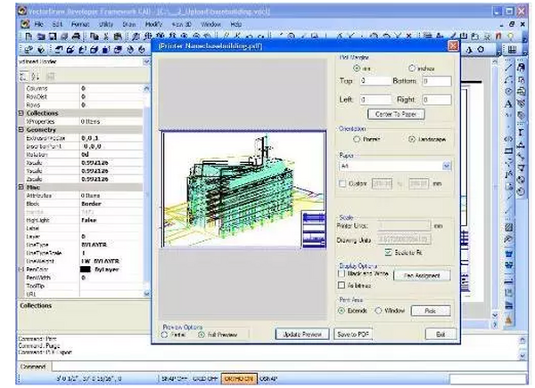This screenshot has width=535, height=388.
Task: Click the Update Preview button
Action: [302, 335]
